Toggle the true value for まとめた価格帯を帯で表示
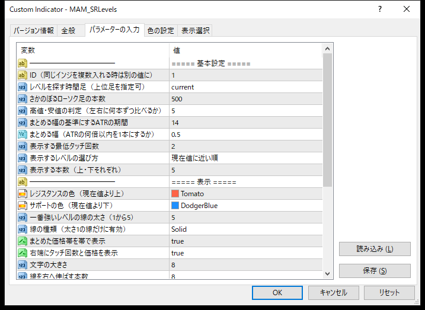The image size is (425, 310). click(246, 241)
